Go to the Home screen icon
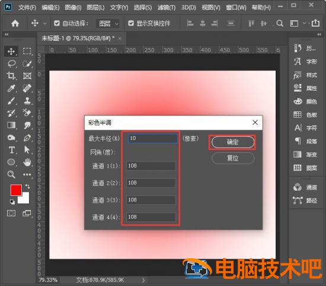This screenshot has height=286, width=326. click(15, 23)
